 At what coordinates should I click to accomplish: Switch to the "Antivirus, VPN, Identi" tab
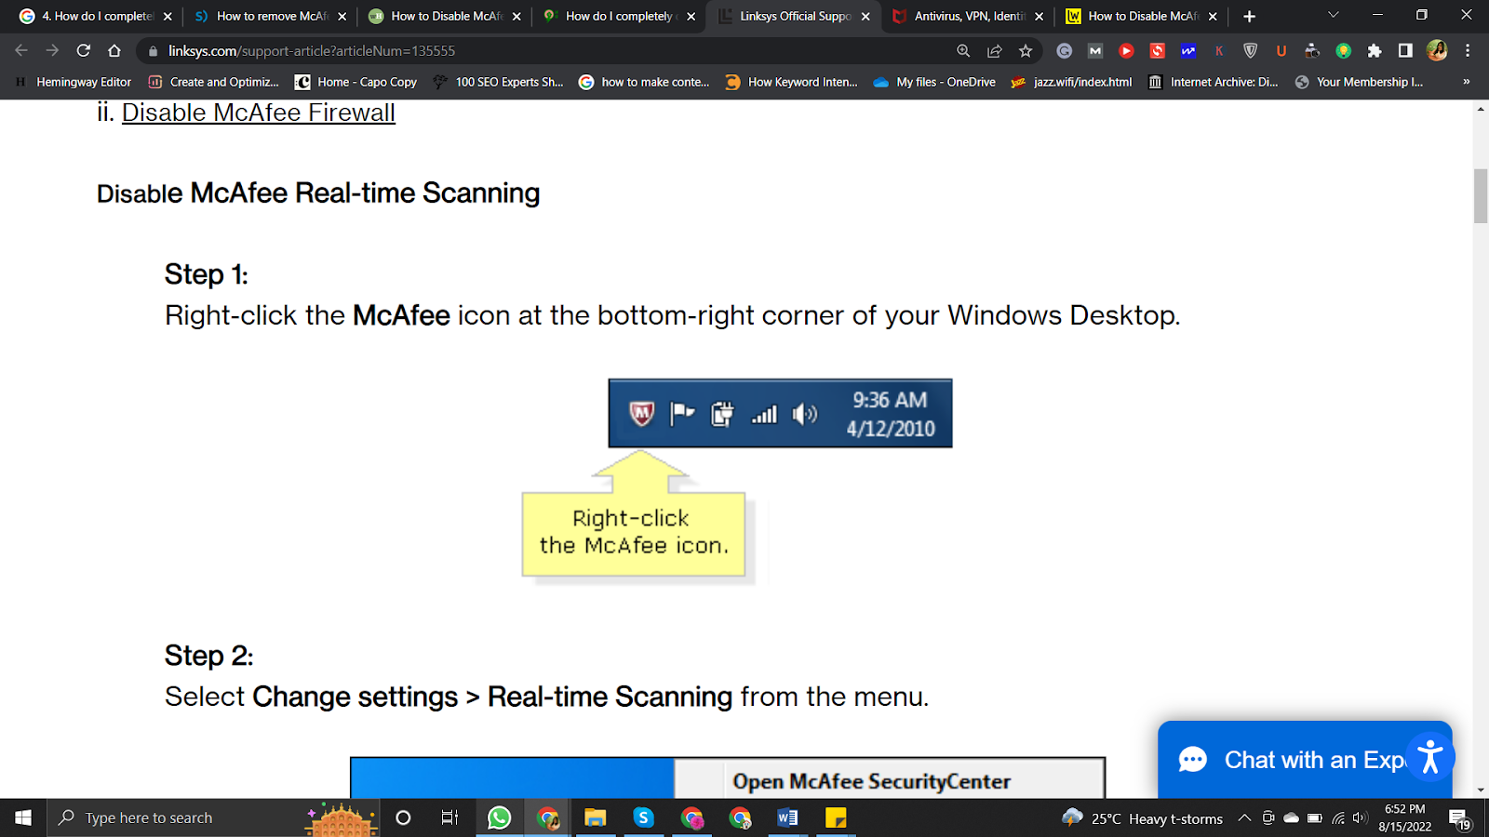pos(969,16)
